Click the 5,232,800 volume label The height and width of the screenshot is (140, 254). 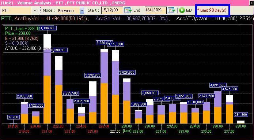click(93, 75)
